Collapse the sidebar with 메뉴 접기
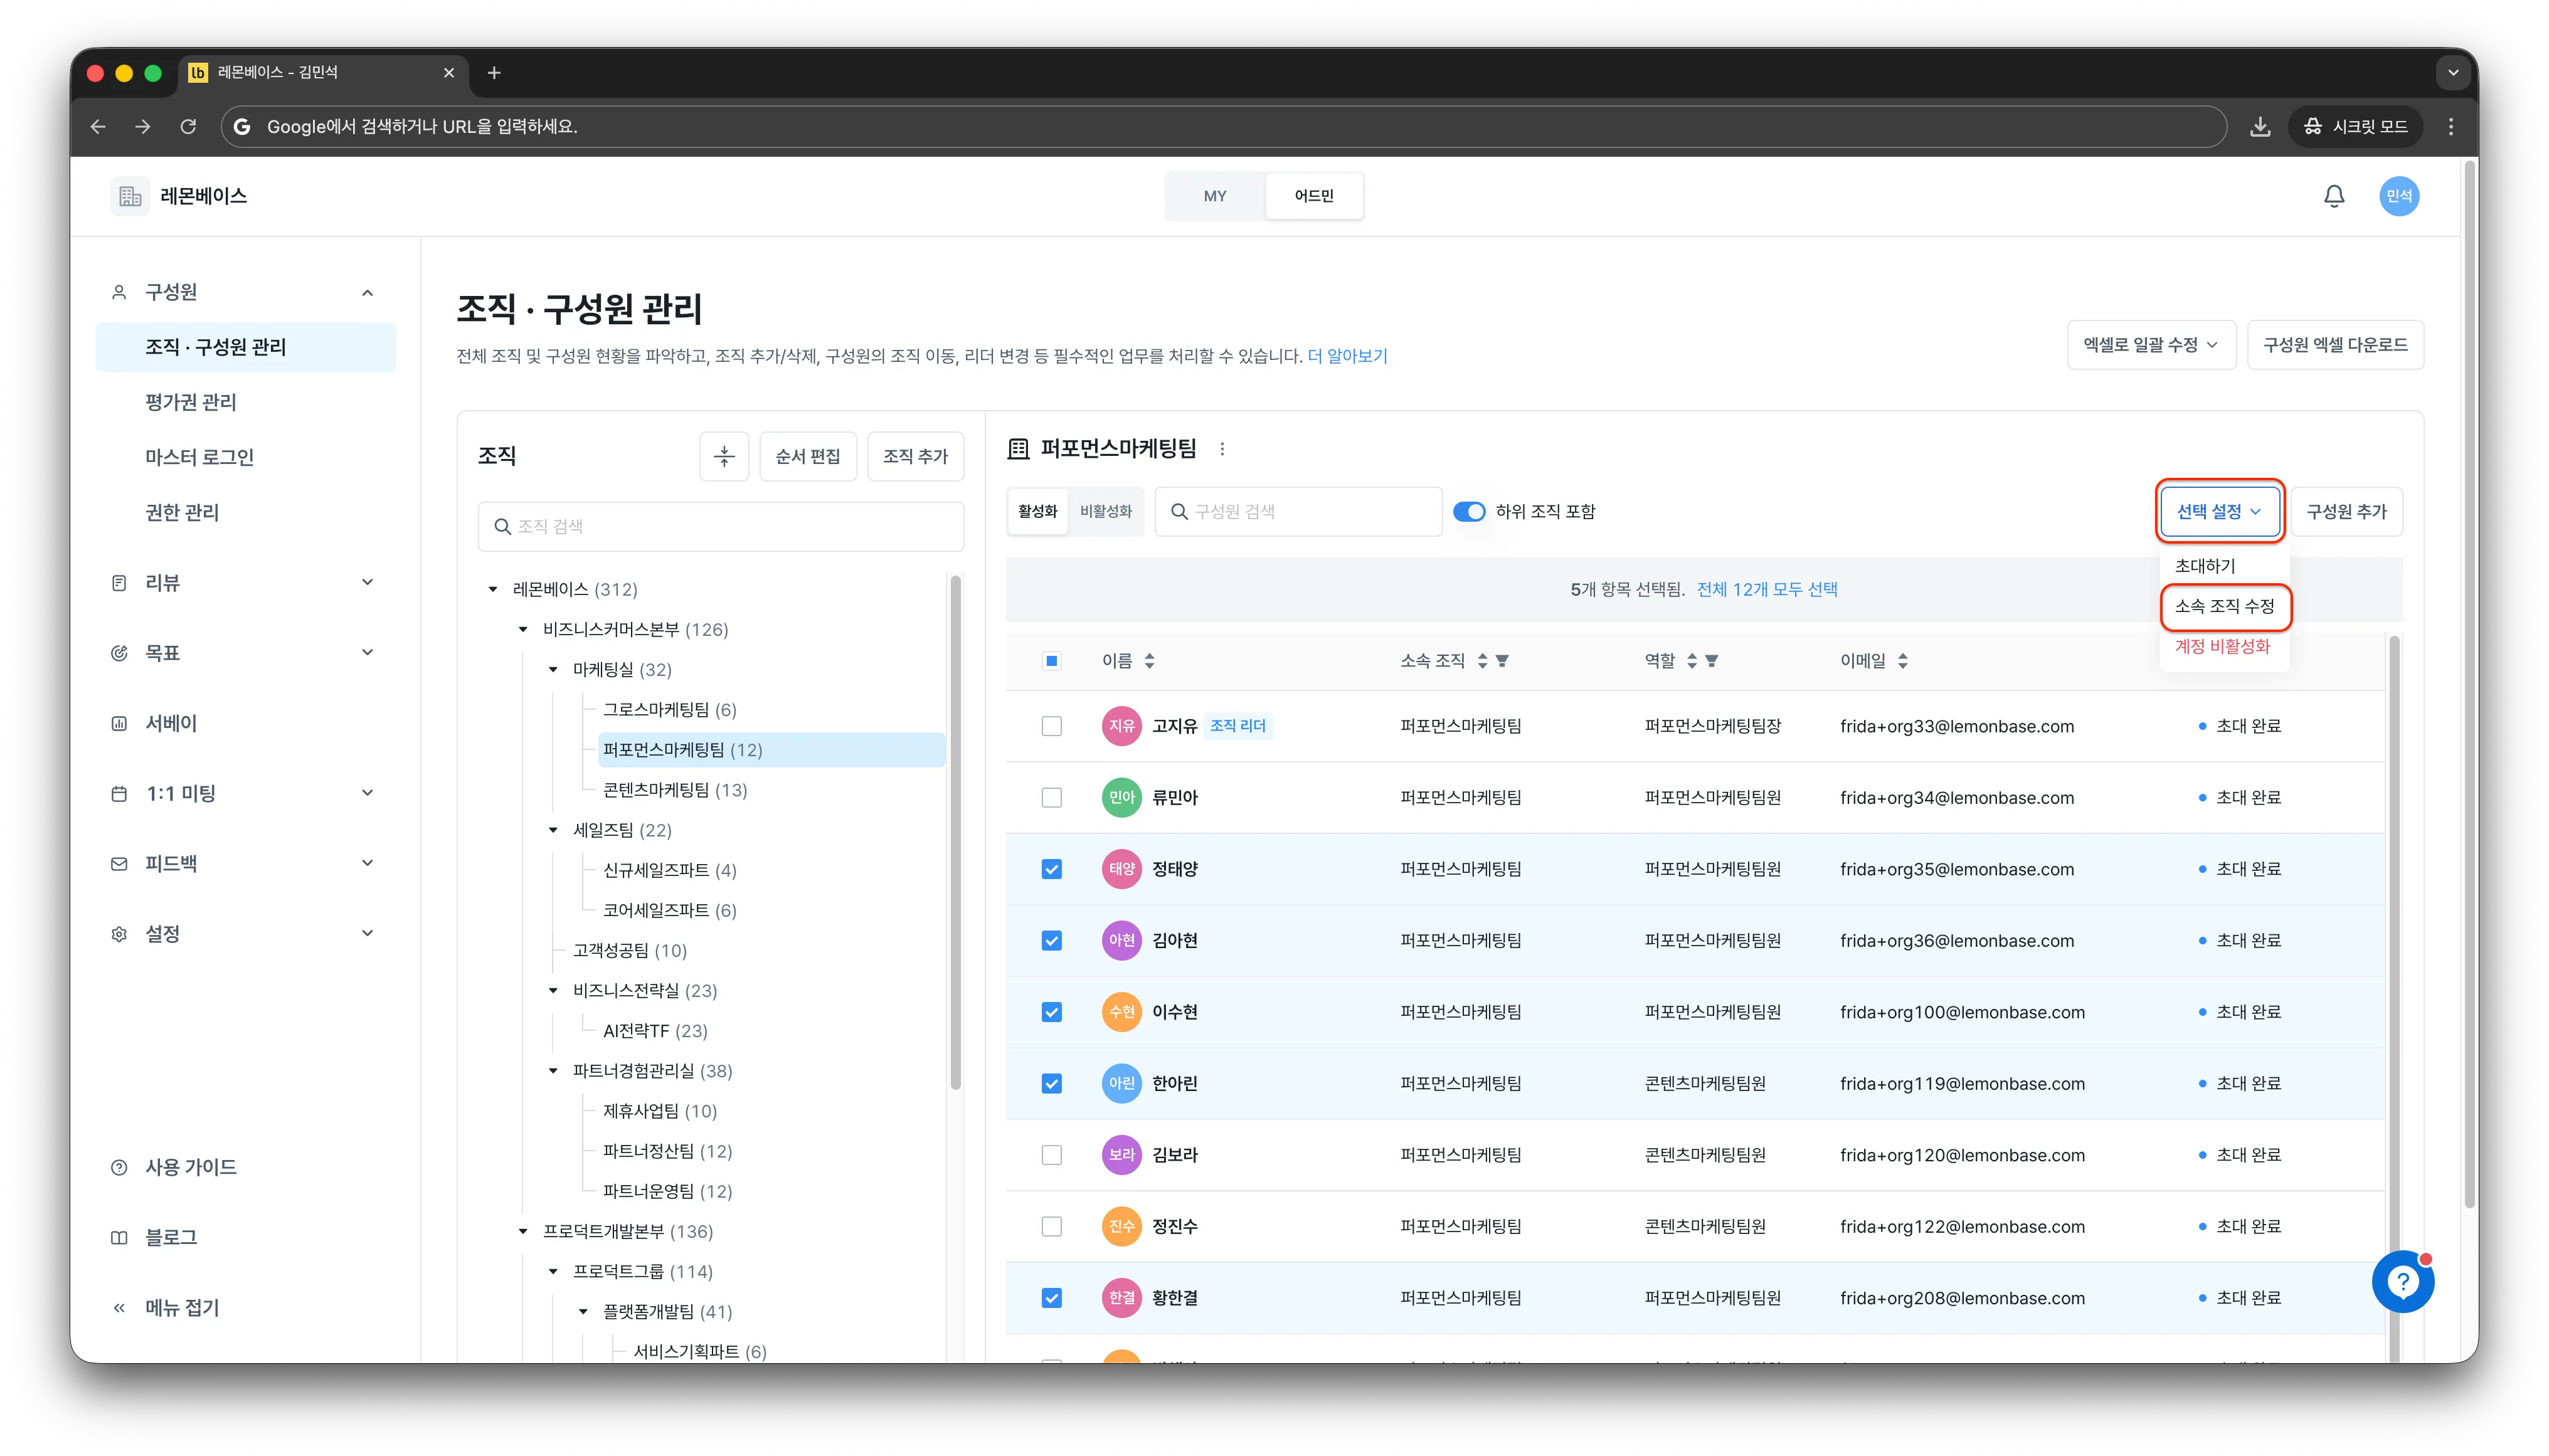 (x=181, y=1307)
